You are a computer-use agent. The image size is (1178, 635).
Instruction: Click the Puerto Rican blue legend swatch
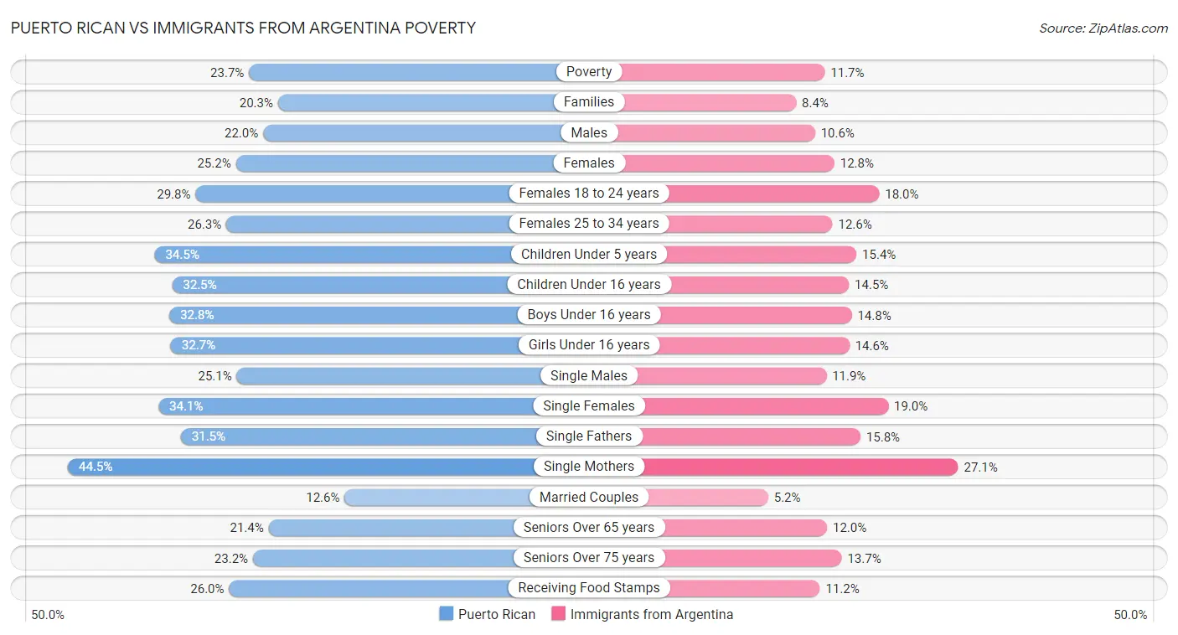(x=447, y=614)
